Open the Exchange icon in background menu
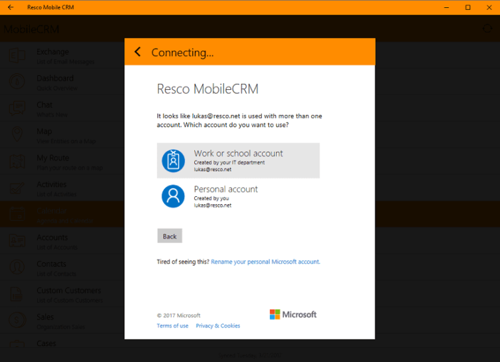Image resolution: width=500 pixels, height=362 pixels. click(17, 55)
